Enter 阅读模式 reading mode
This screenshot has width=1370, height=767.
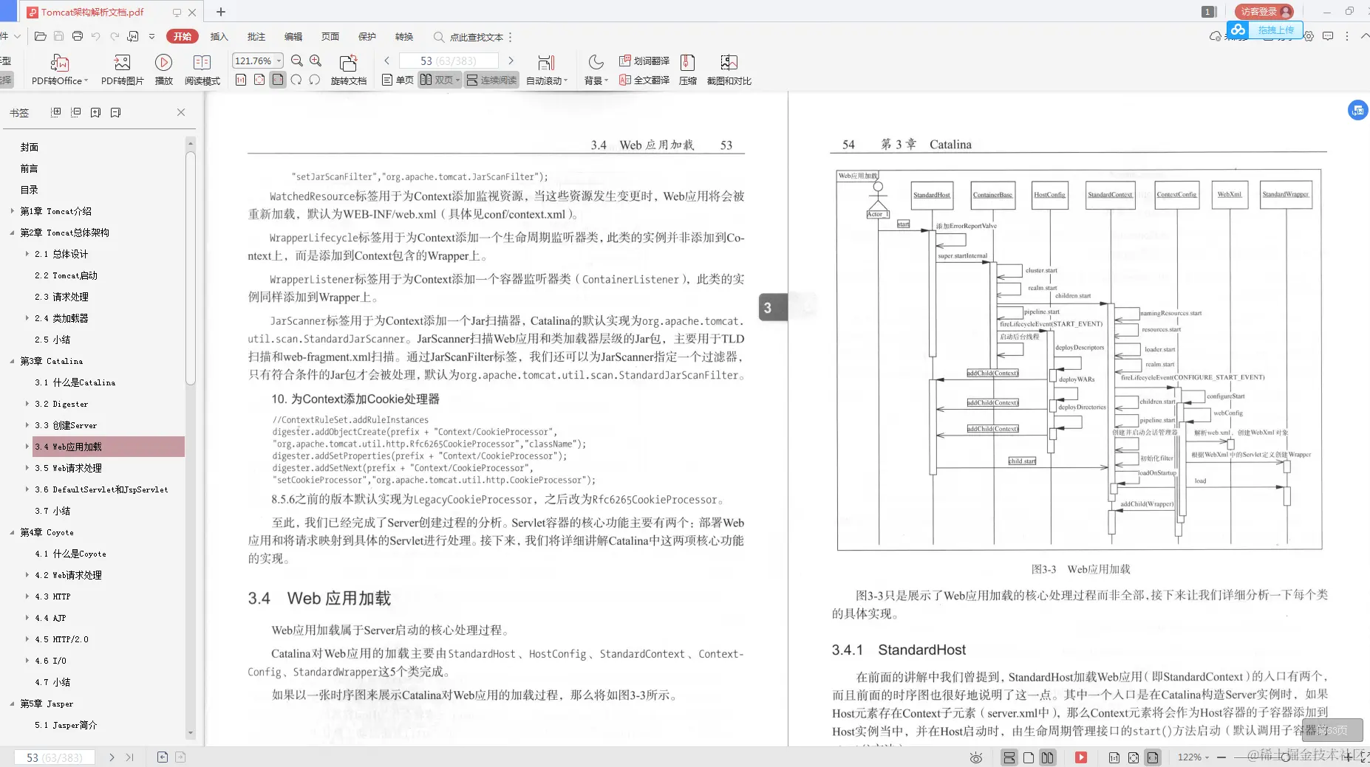[x=202, y=70]
